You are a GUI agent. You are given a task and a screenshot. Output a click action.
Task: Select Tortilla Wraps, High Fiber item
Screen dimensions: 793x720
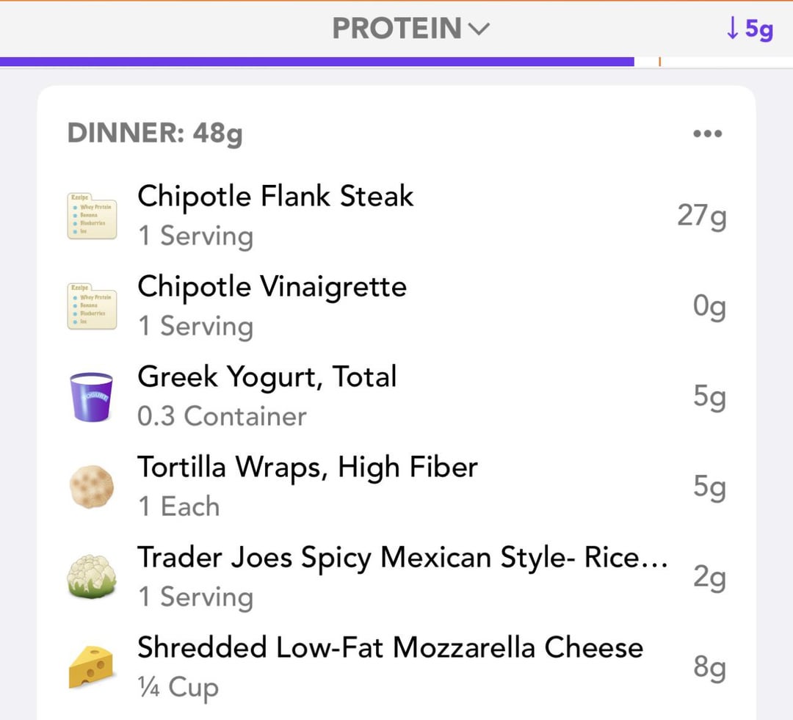pyautogui.click(x=396, y=487)
